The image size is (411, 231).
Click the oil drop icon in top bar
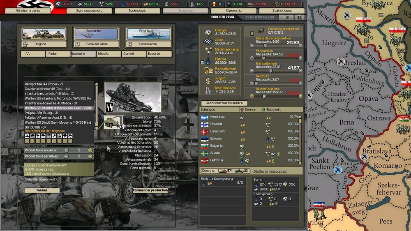pos(123,4)
